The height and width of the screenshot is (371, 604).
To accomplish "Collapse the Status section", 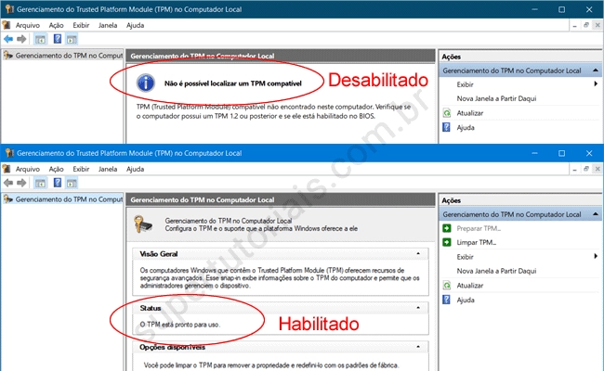I will [x=418, y=307].
